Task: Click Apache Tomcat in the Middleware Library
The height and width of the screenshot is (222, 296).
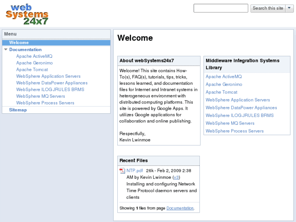Action: tap(221, 92)
